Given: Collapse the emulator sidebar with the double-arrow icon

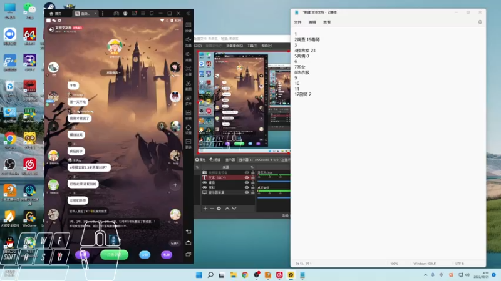Looking at the screenshot, I should pyautogui.click(x=189, y=13).
